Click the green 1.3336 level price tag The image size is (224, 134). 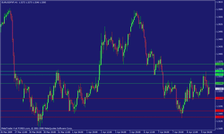click(219, 71)
